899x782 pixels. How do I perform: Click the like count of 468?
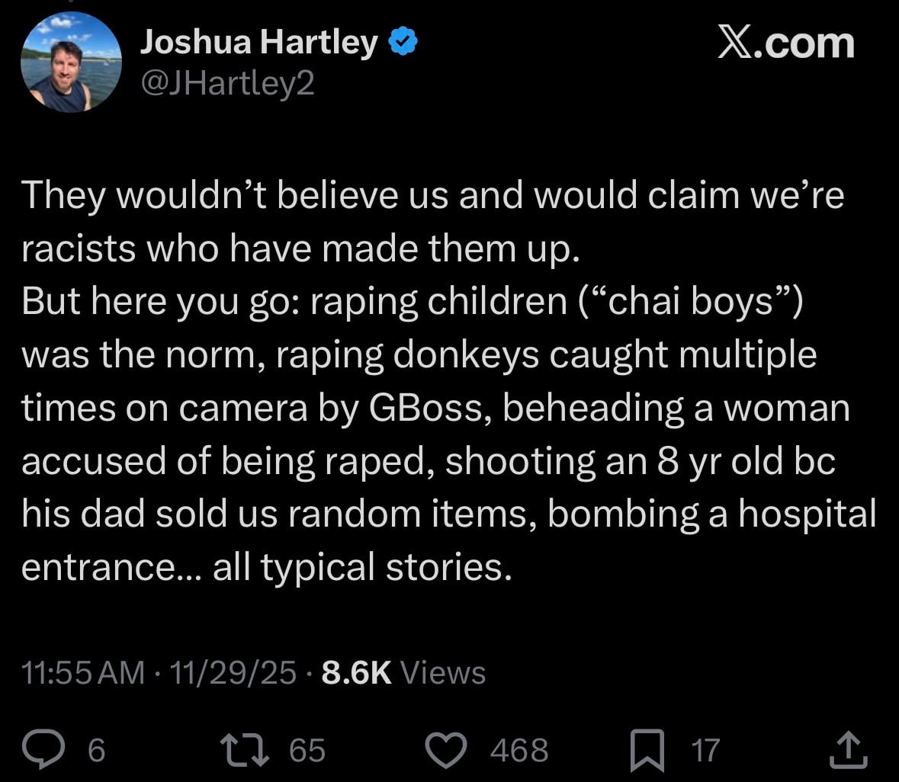[x=519, y=750]
